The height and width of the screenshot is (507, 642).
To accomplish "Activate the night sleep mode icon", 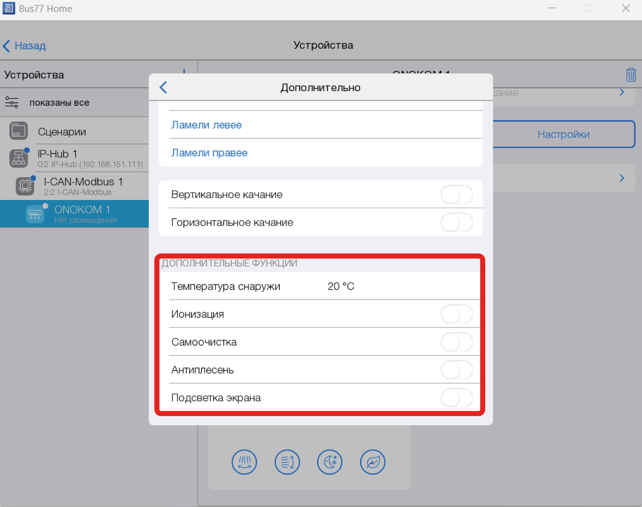I will [x=330, y=462].
